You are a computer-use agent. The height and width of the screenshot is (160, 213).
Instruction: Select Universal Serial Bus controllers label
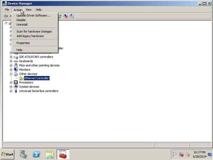pyautogui.click(x=39, y=91)
